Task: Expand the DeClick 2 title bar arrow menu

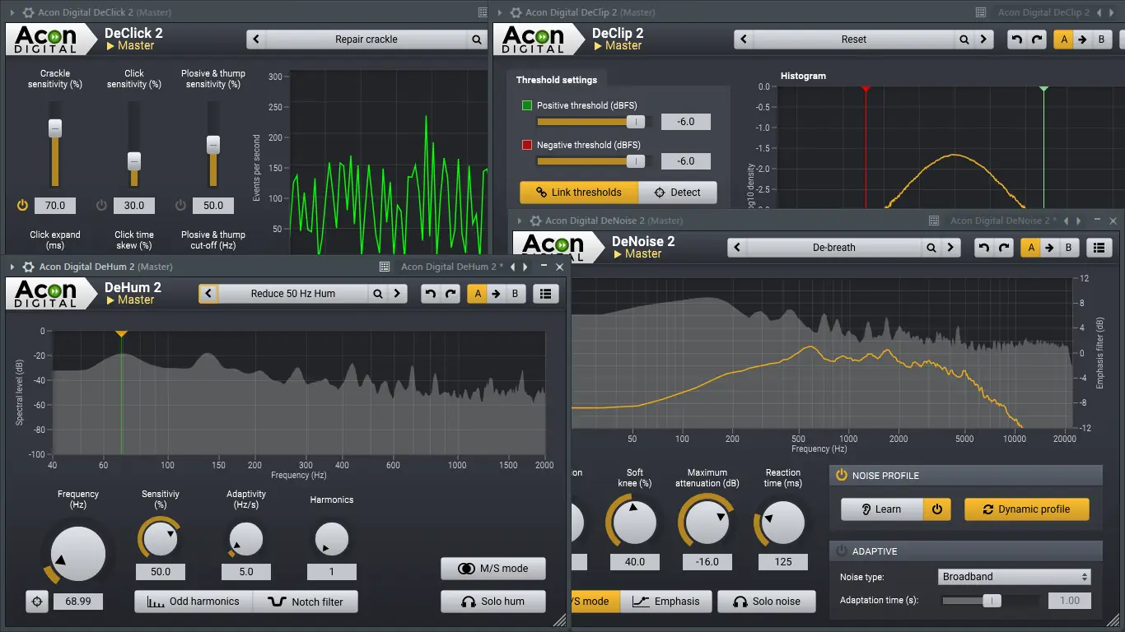Action: 11,12
